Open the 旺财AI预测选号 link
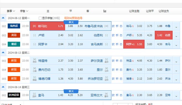 (73, 18)
